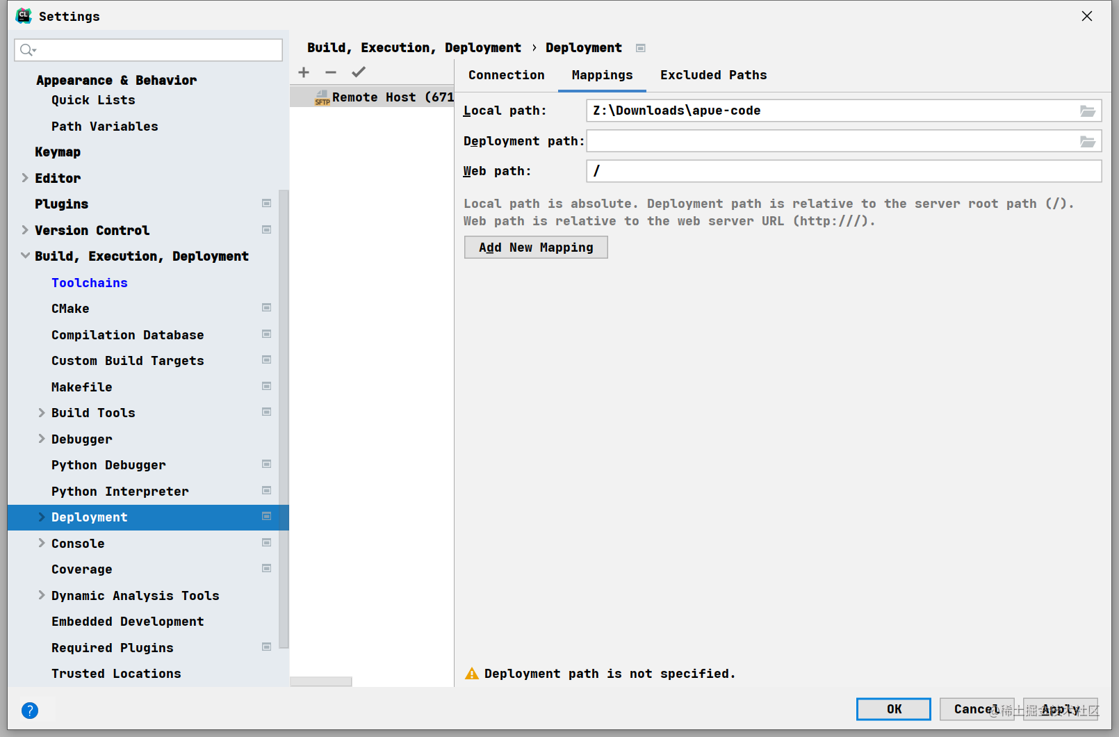Click project icon next to Python Debugger
The height and width of the screenshot is (737, 1119).
266,464
